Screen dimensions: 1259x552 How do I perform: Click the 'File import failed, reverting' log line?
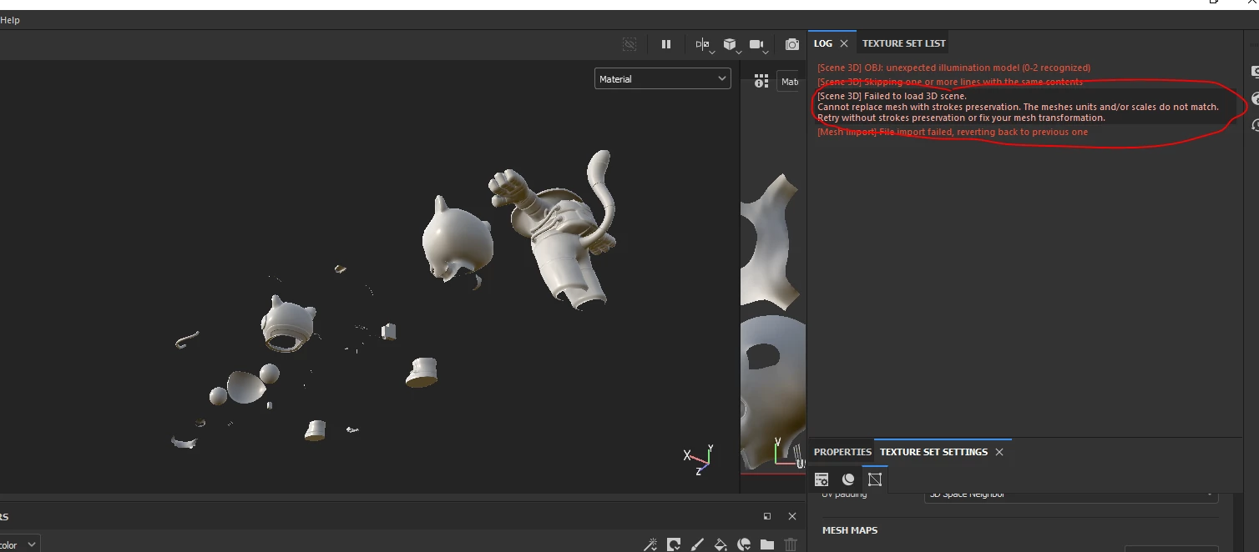coord(953,132)
